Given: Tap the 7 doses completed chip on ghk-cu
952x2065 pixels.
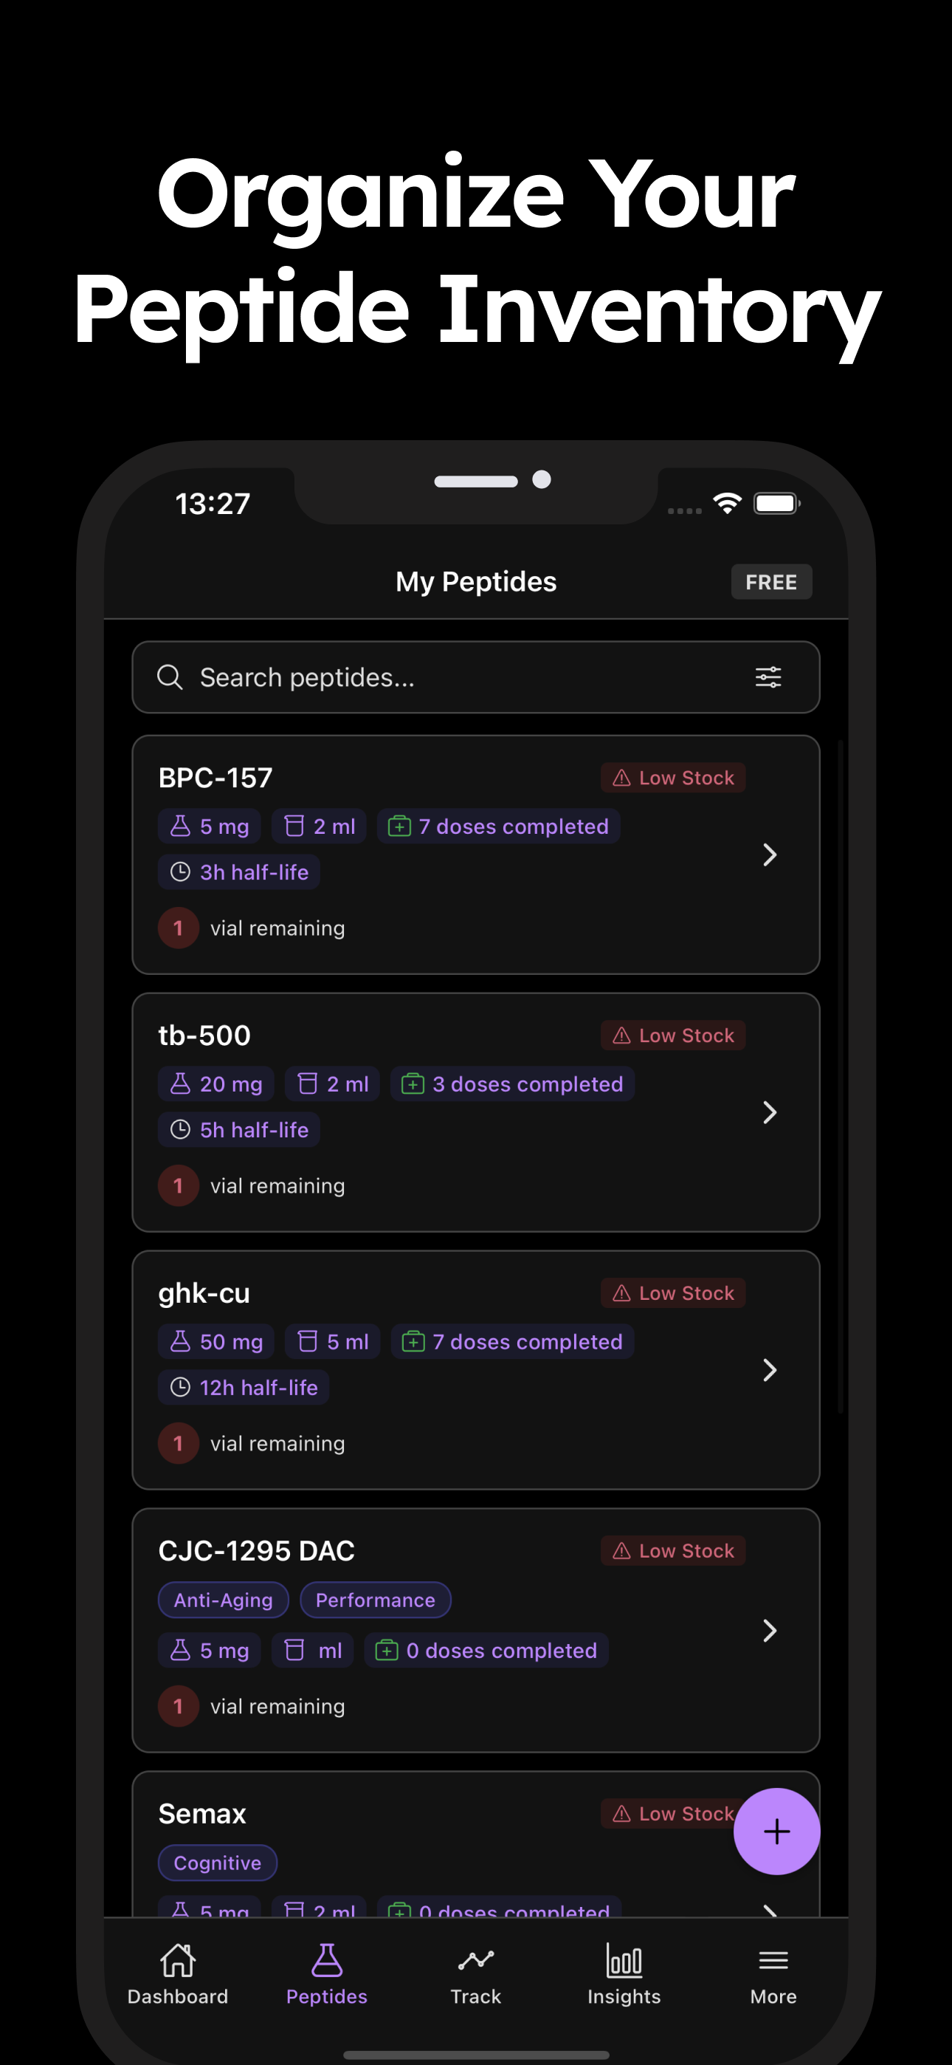Looking at the screenshot, I should (513, 1342).
